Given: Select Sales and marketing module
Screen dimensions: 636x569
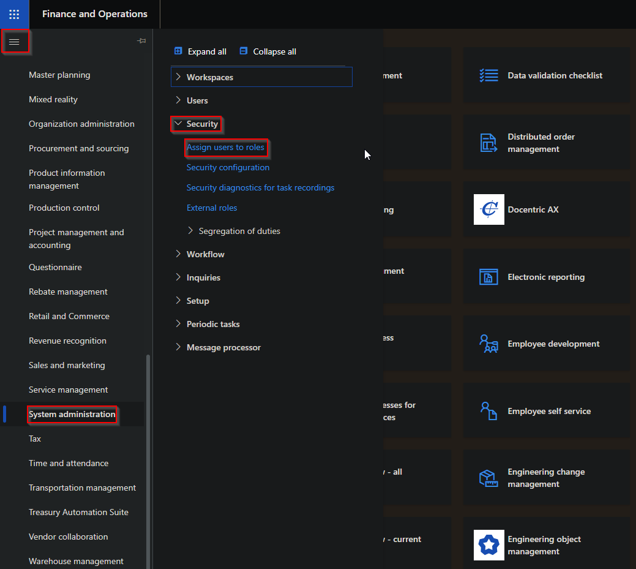Looking at the screenshot, I should tap(67, 365).
